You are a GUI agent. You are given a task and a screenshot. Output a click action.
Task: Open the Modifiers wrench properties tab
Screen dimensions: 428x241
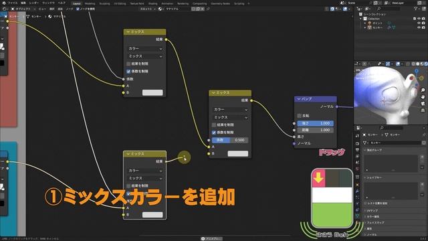click(357, 191)
